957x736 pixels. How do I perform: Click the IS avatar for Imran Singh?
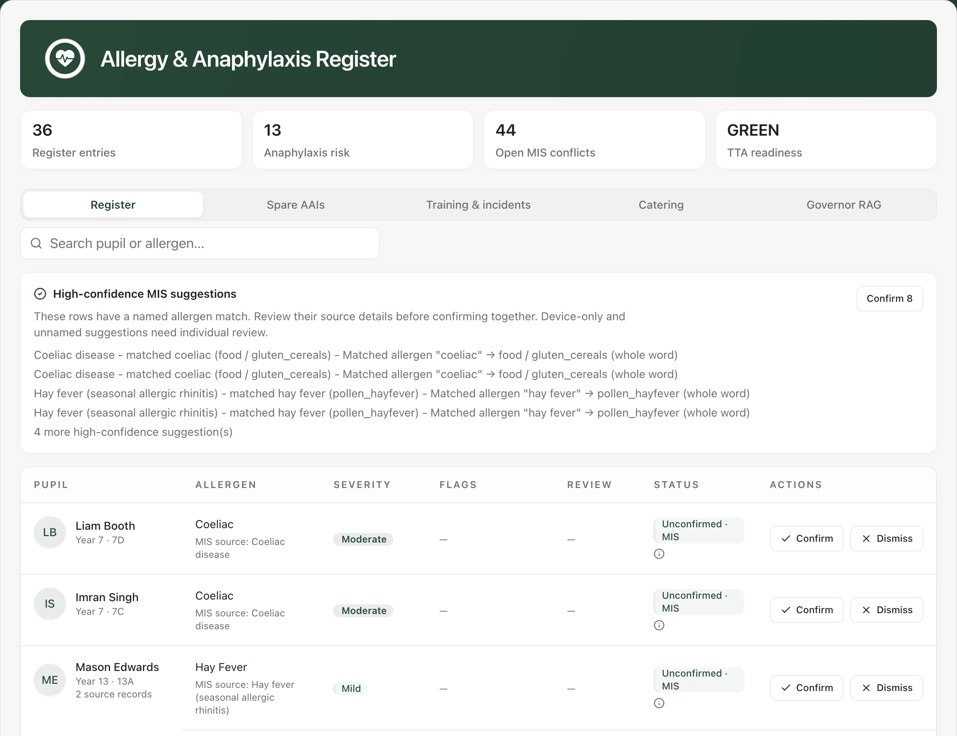[50, 604]
